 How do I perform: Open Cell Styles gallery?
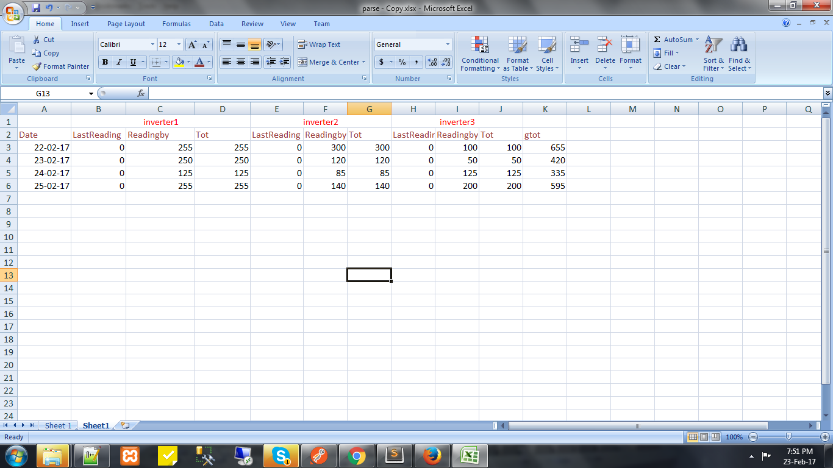[547, 54]
